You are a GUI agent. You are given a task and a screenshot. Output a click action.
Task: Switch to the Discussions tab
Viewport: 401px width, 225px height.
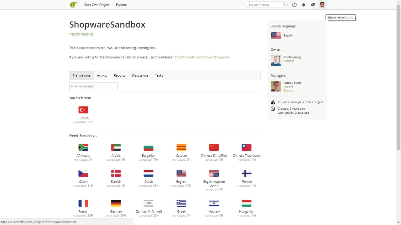(x=140, y=75)
